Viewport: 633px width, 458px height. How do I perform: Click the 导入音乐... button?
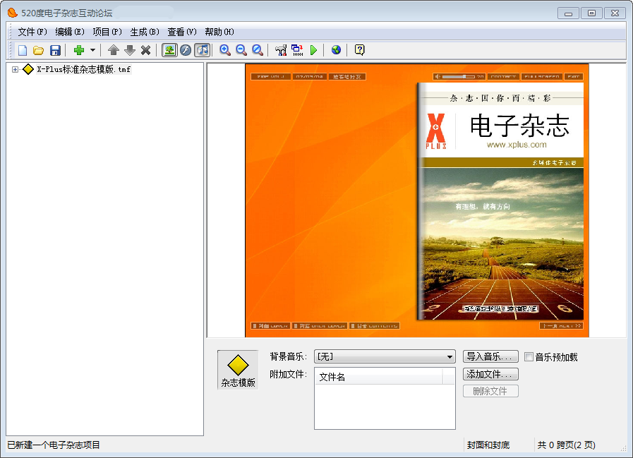click(x=490, y=356)
